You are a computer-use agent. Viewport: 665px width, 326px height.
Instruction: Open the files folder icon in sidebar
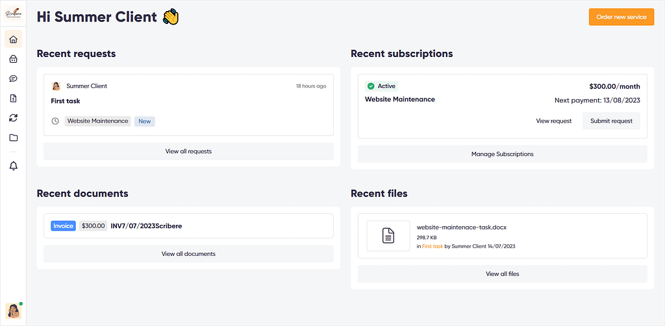(x=13, y=137)
